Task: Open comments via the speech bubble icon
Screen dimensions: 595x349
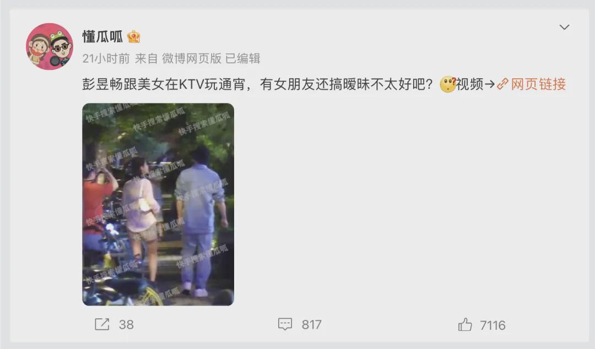Action: click(285, 324)
